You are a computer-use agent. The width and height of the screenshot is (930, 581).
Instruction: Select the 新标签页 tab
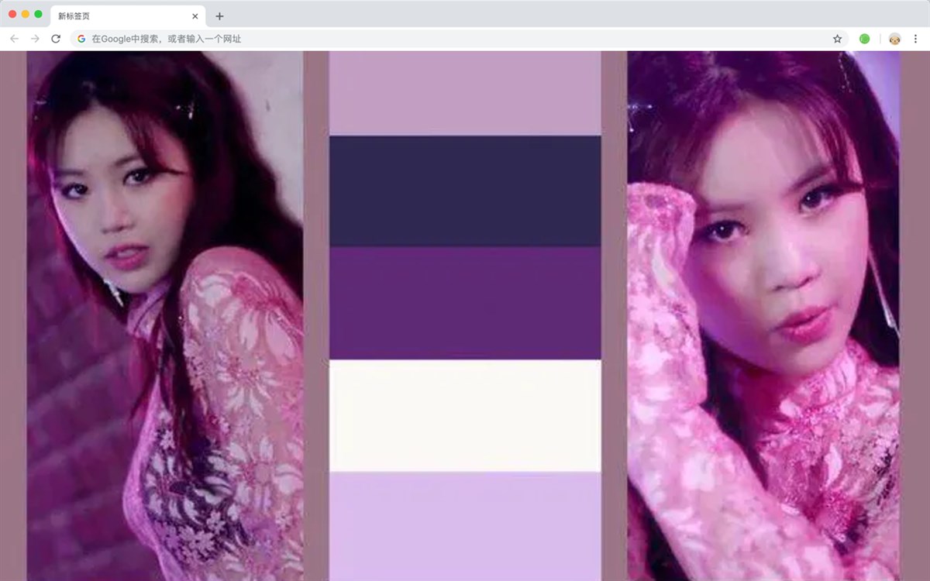click(128, 16)
